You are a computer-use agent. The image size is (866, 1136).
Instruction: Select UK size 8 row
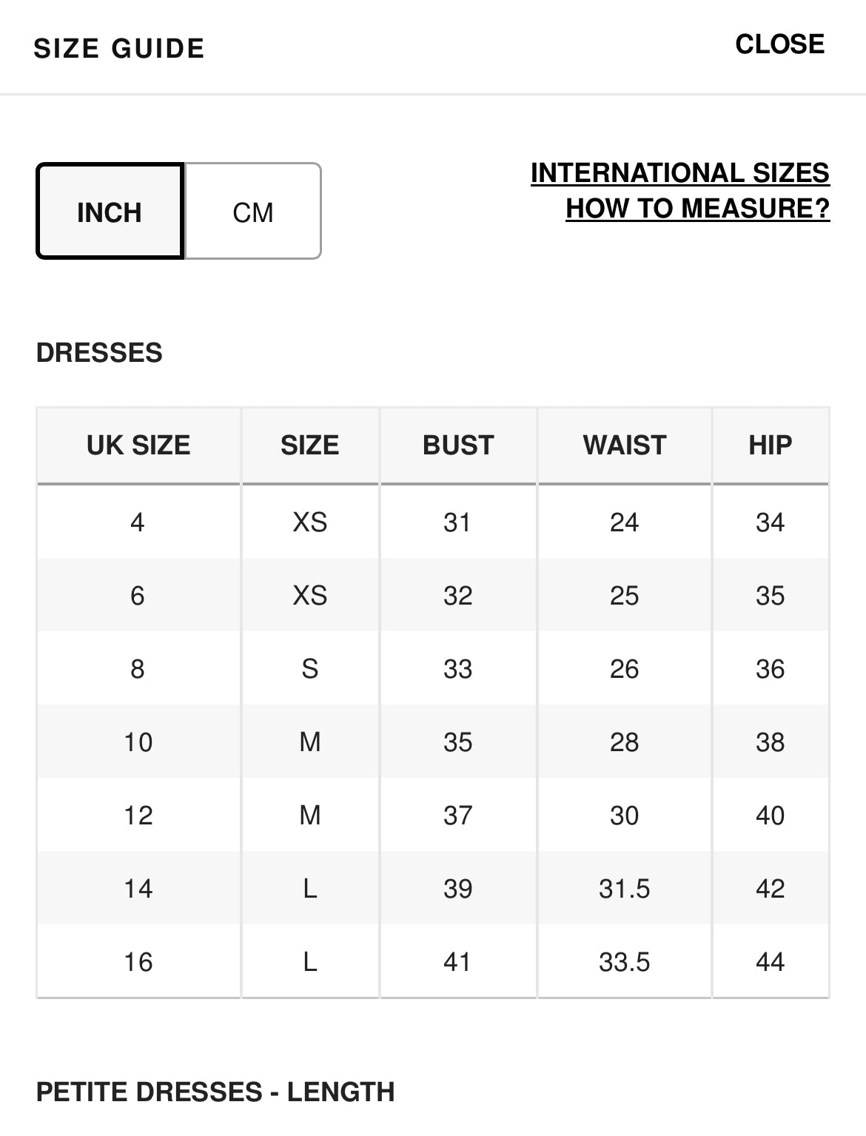point(138,668)
